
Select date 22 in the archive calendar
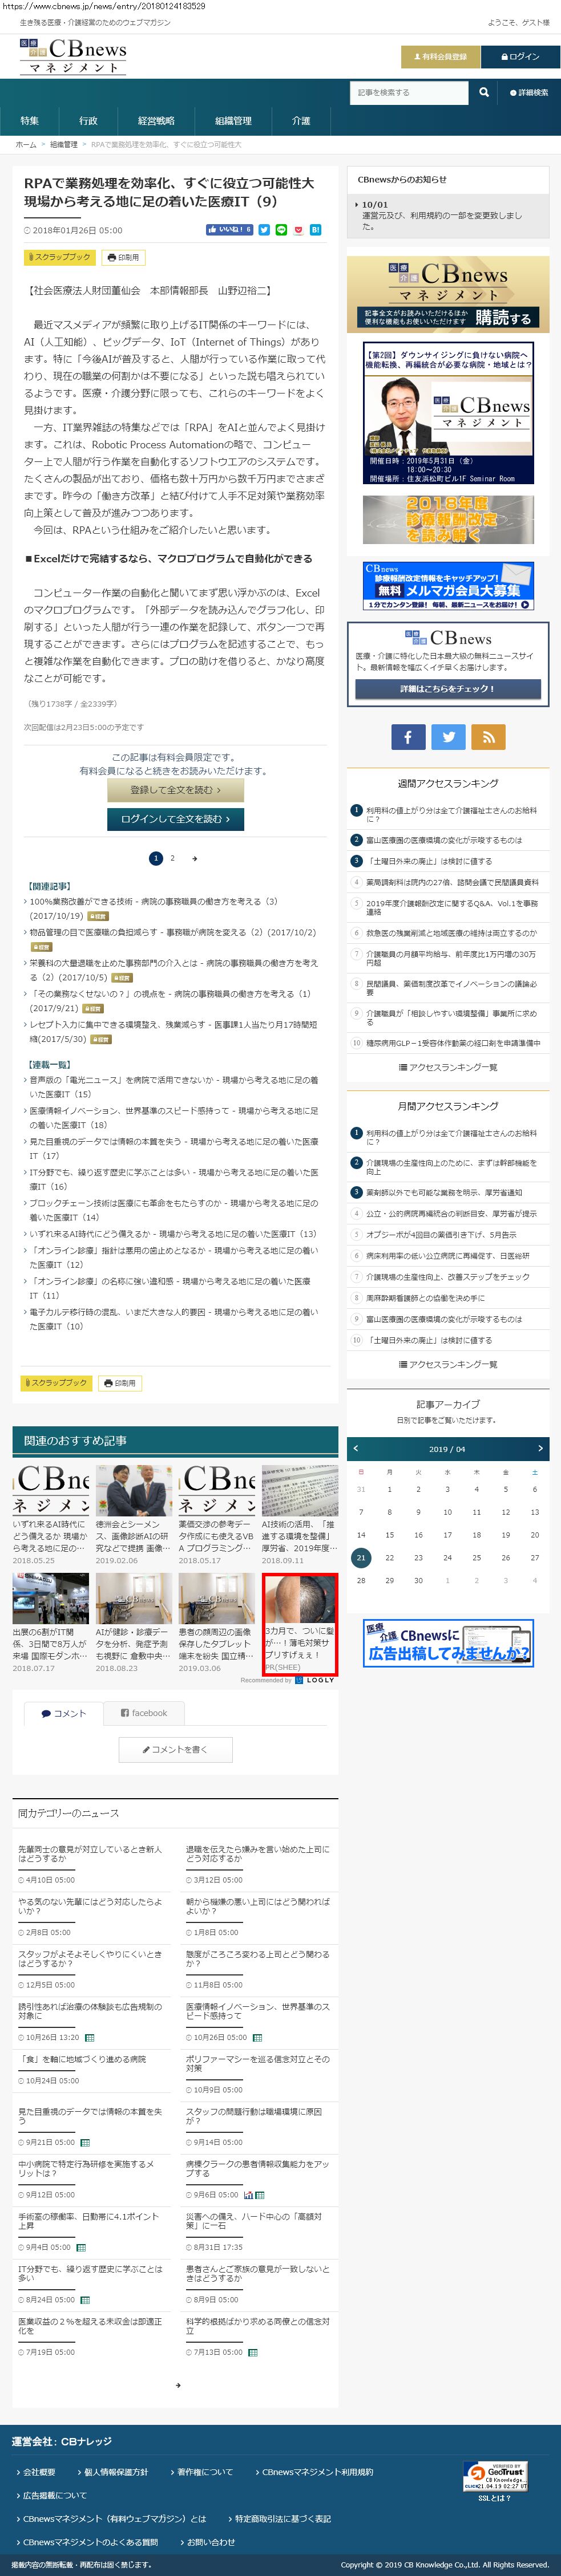390,1557
